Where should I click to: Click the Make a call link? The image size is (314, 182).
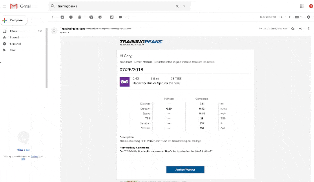(23, 150)
